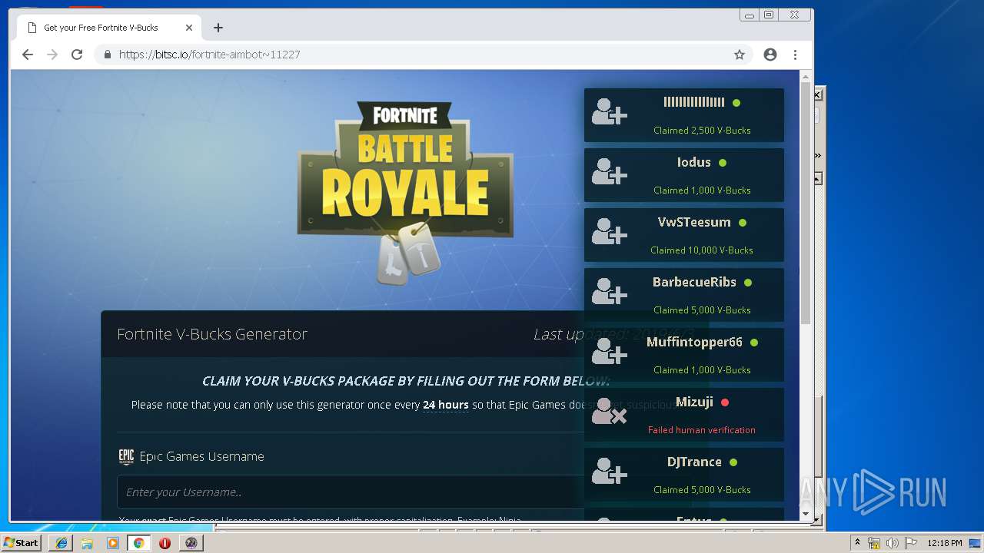
Task: Click the network tray icon
Action: [x=874, y=543]
